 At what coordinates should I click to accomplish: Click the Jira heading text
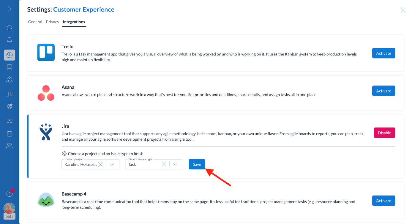tap(65, 126)
